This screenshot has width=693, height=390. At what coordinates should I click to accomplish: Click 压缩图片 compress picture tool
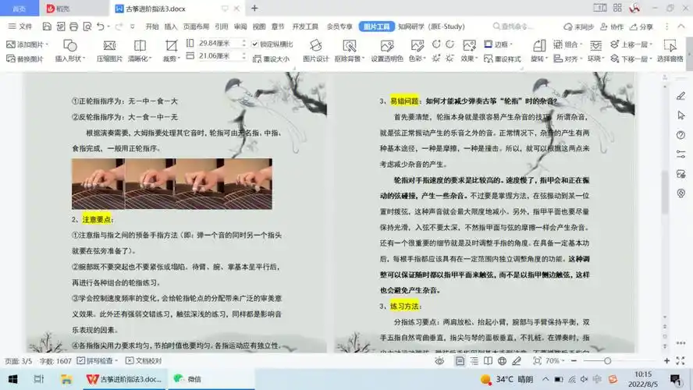point(109,51)
